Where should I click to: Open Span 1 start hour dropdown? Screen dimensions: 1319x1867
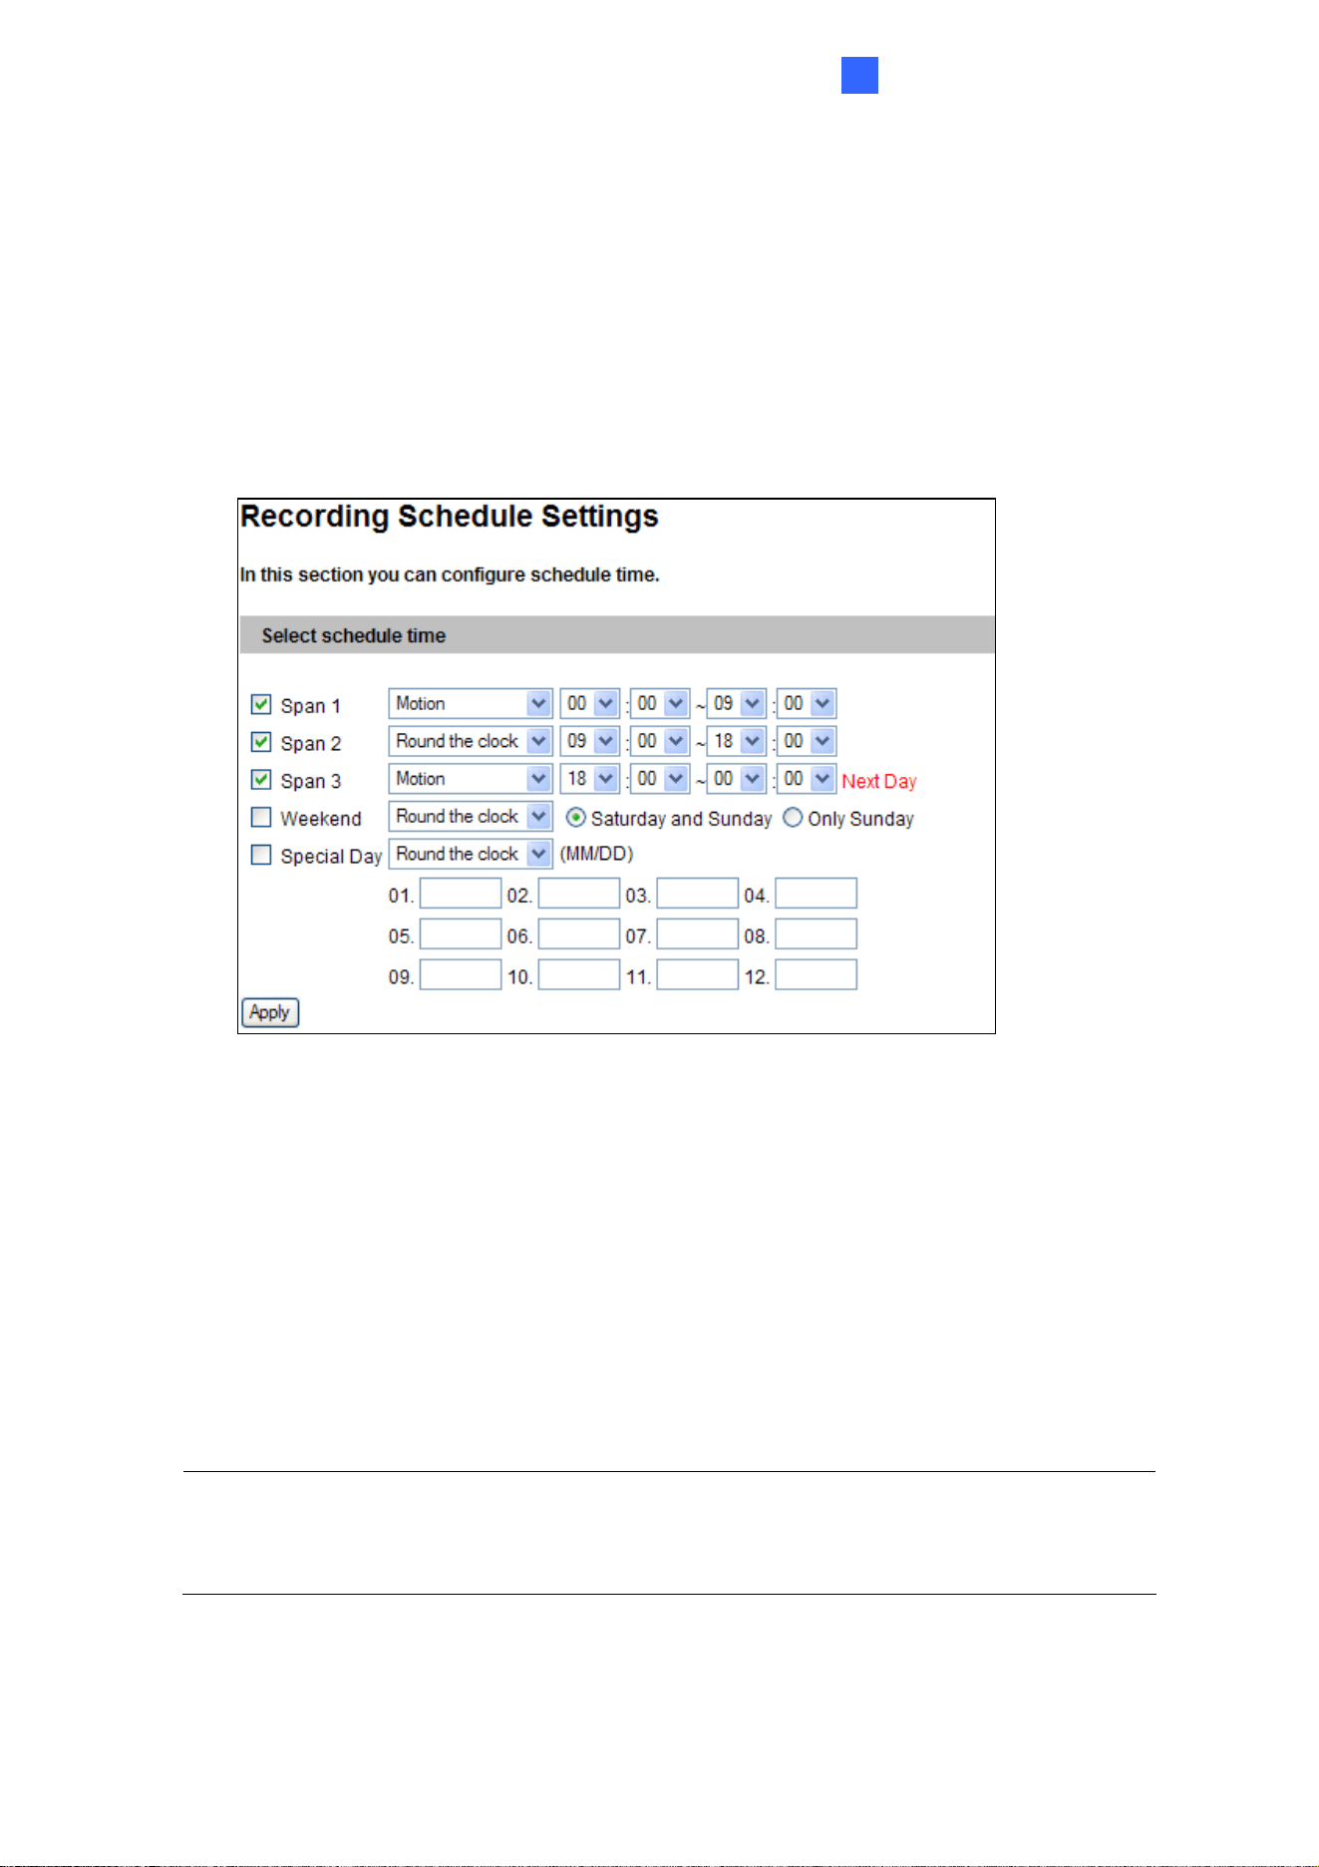click(x=590, y=703)
